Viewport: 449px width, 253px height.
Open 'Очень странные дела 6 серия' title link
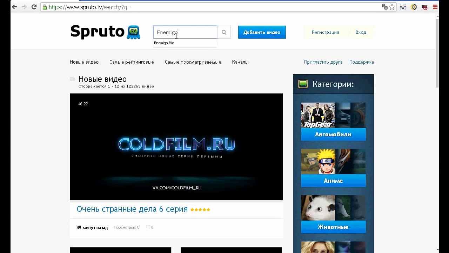(132, 209)
